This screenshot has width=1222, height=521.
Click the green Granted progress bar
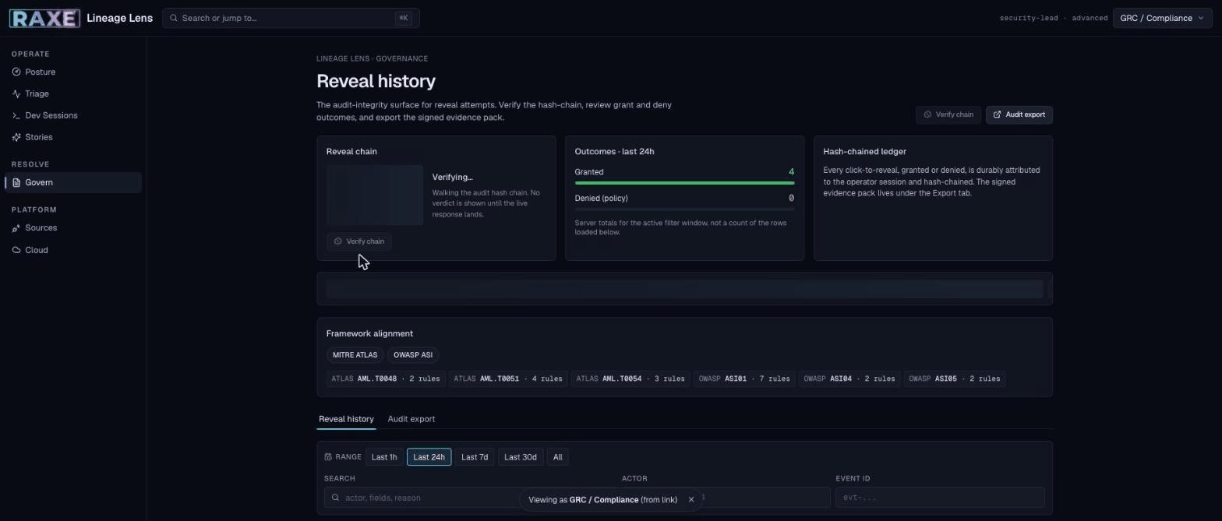click(x=684, y=183)
